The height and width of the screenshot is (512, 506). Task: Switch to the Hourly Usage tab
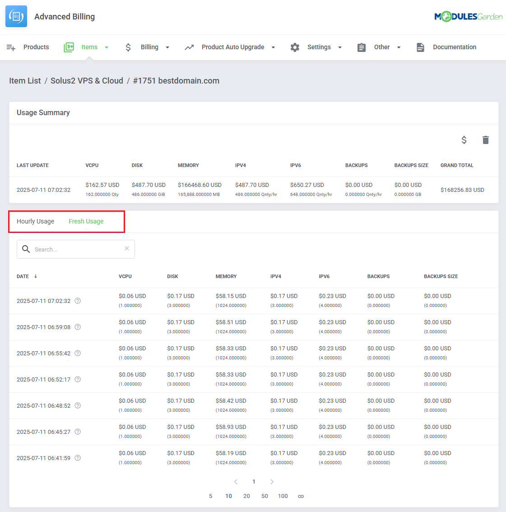point(35,221)
